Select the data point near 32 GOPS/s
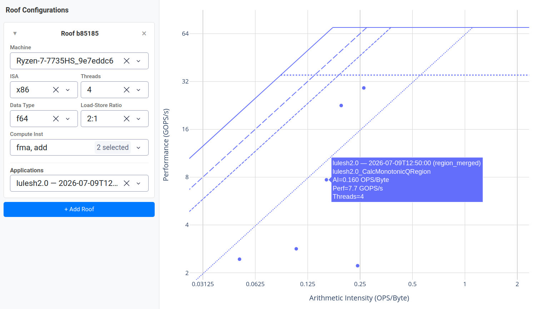The height and width of the screenshot is (309, 533). 364,88
